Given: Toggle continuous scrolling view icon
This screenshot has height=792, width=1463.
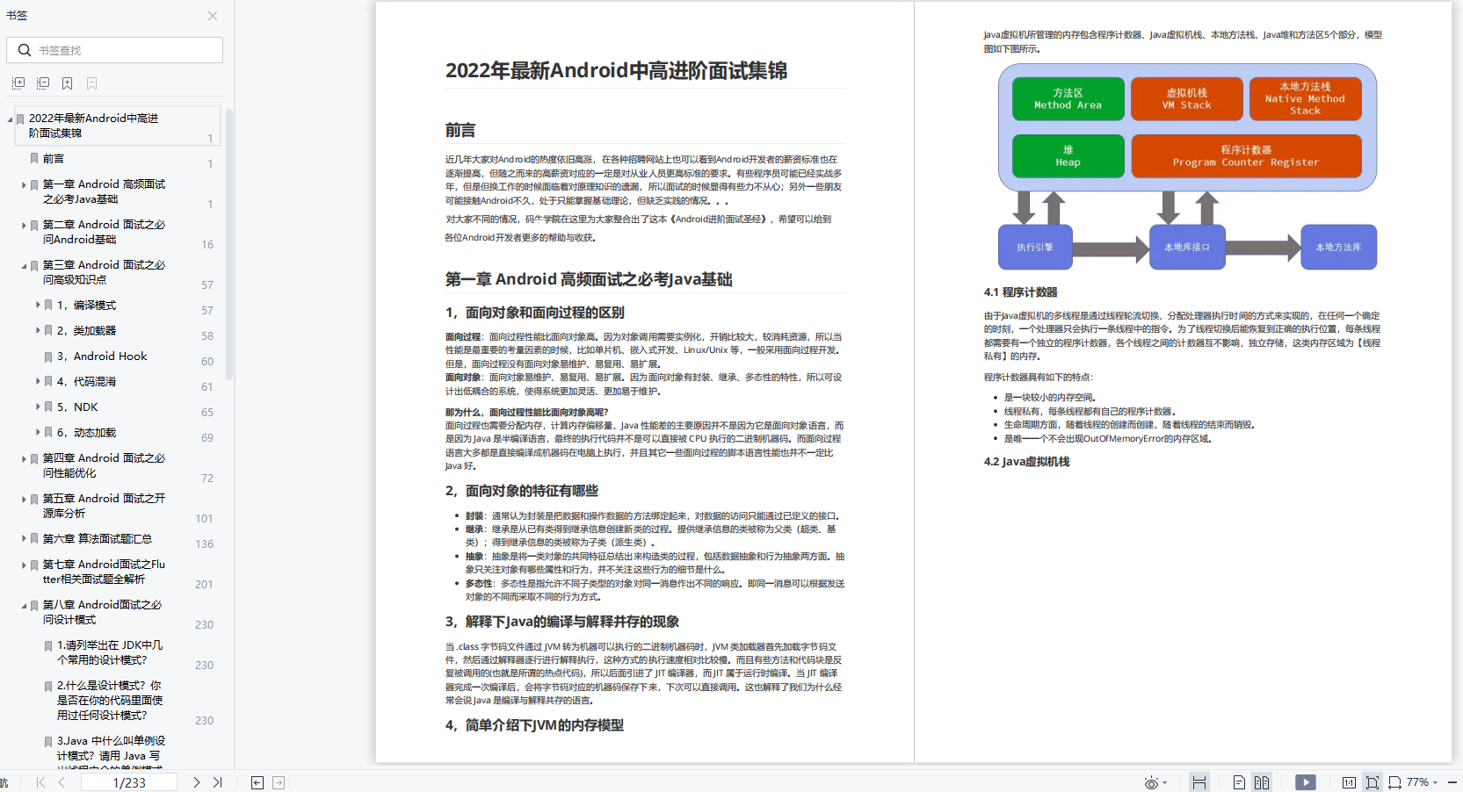Looking at the screenshot, I should tap(1199, 782).
